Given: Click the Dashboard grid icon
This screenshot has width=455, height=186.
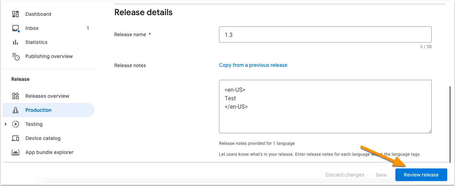Looking at the screenshot, I should pyautogui.click(x=16, y=14).
